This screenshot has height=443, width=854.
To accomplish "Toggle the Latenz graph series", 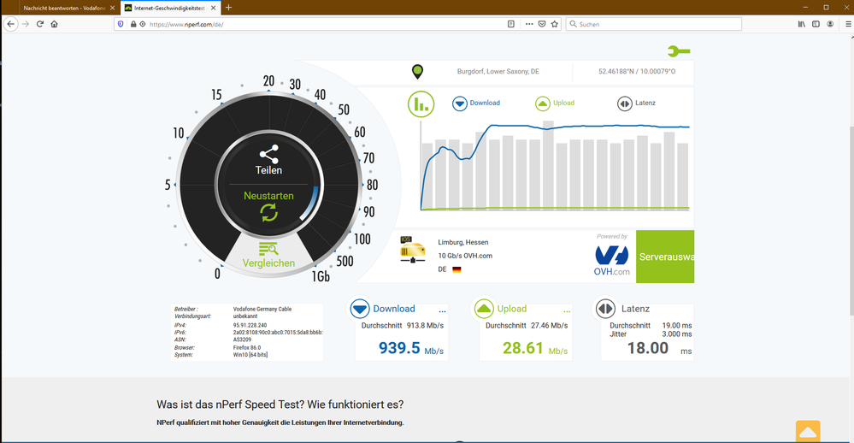I will (636, 103).
